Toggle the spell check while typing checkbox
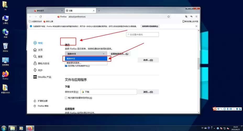The image size is (243, 131). (66, 66)
